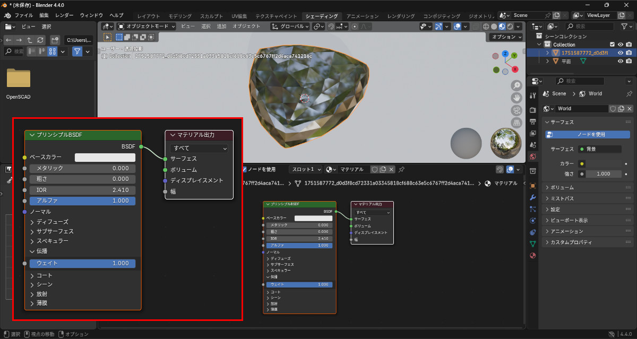Screen dimensions: 637x339
Task: Open the Render properties tab icon
Action: pyautogui.click(x=533, y=110)
